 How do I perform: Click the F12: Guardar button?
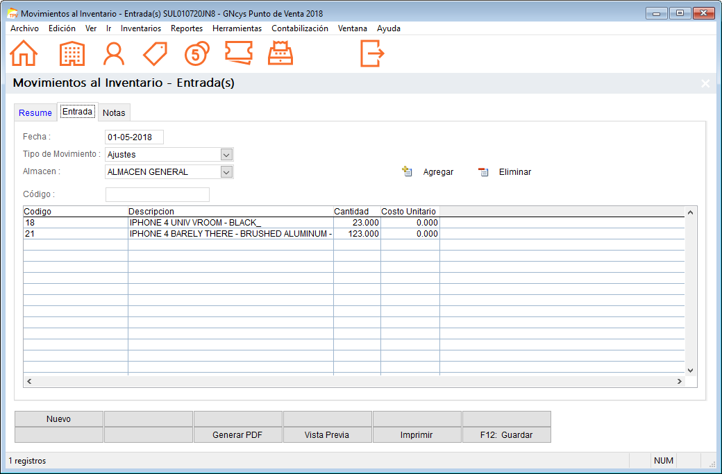tap(507, 435)
